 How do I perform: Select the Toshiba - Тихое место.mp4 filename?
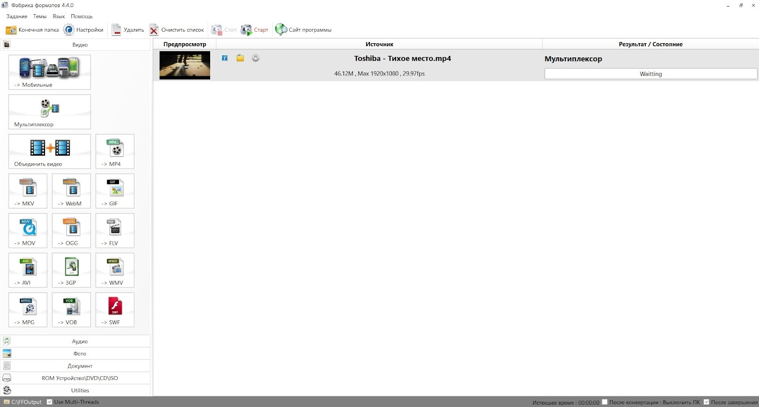point(402,58)
